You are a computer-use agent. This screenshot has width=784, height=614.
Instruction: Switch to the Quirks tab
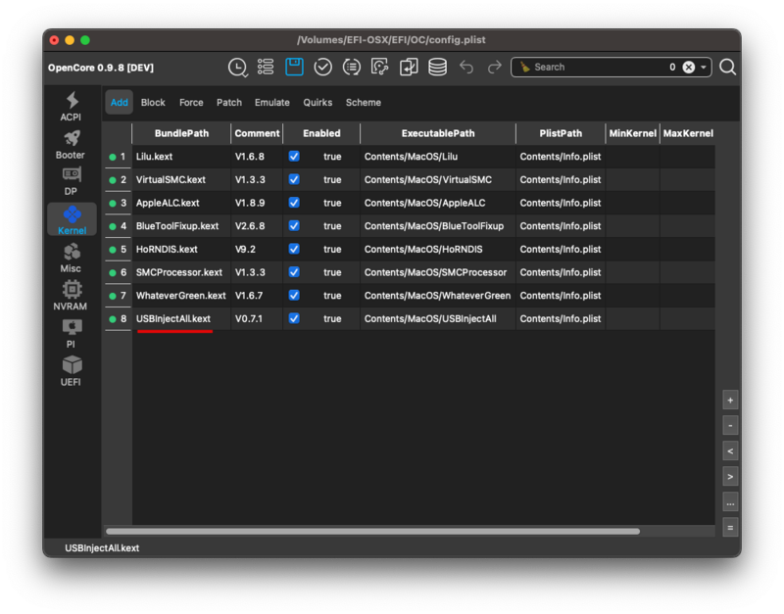318,103
